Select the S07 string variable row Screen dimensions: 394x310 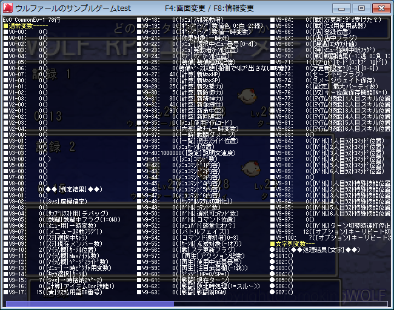coord(282,292)
